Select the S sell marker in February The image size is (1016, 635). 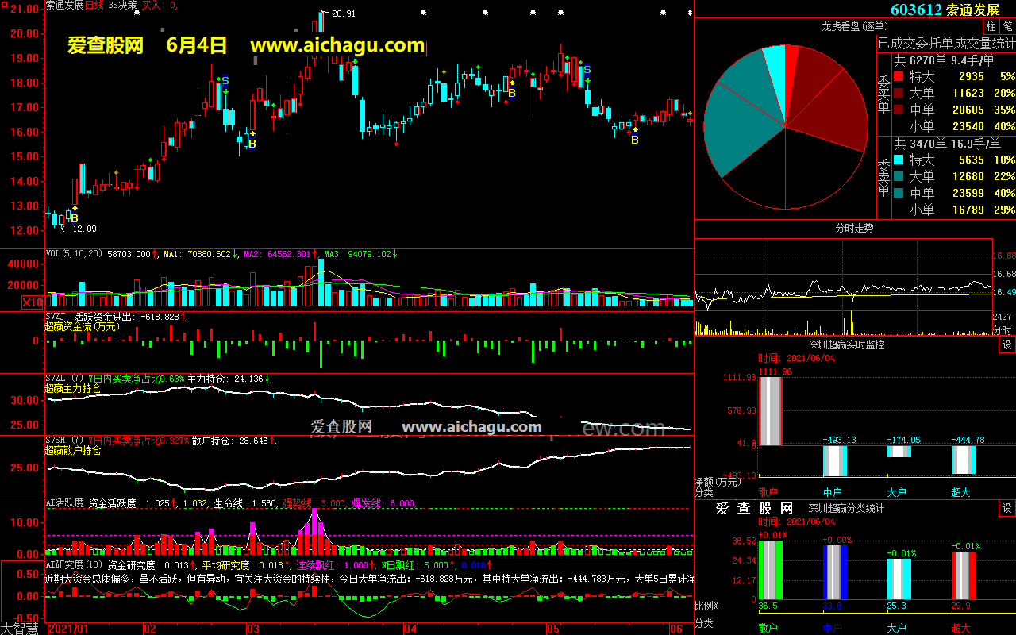225,80
